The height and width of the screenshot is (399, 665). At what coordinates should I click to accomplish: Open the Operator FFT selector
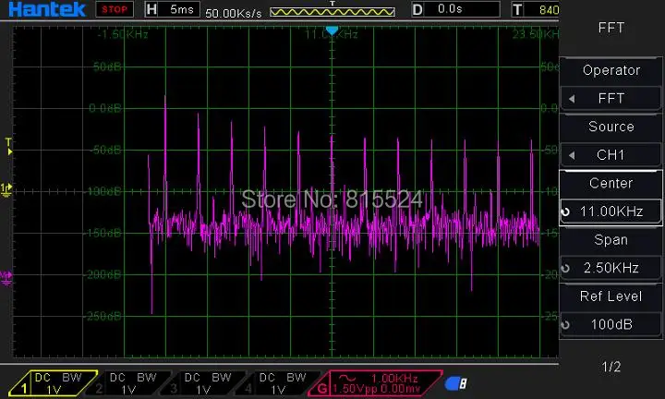coord(611,99)
